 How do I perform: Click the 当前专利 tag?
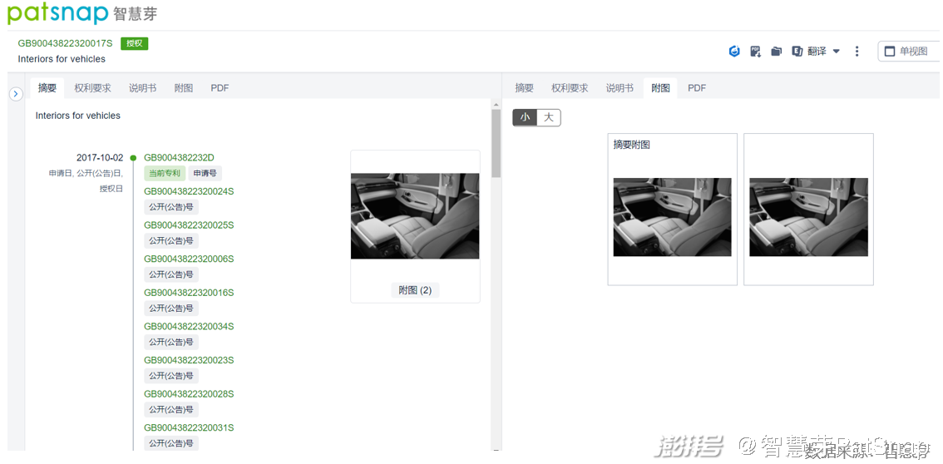[164, 173]
